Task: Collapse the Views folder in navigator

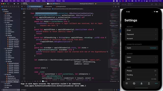Action: click(x=4, y=22)
